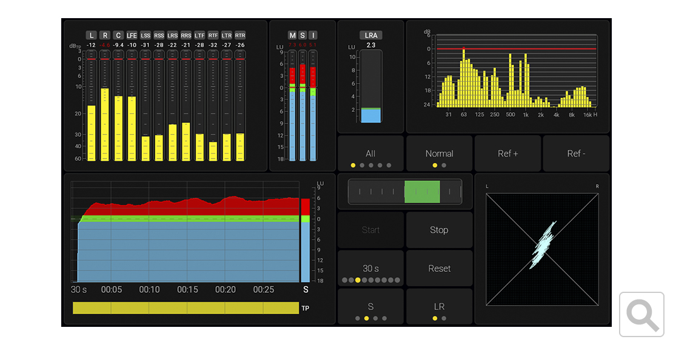Click the M momentary meter label
The height and width of the screenshot is (345, 673).
[292, 35]
